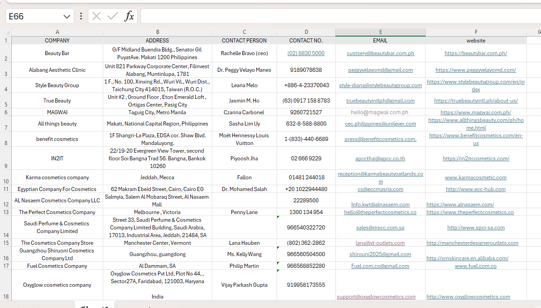Click the Select All corner triangle
Screen dimensions: 541x308
tap(8, 33)
